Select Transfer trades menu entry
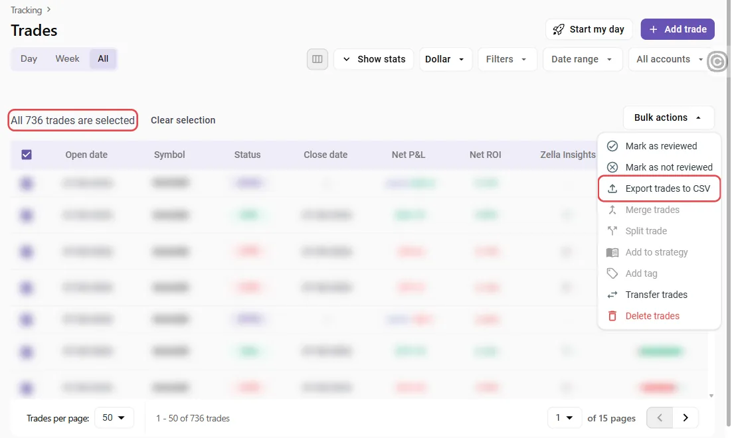The image size is (732, 438). tap(659, 295)
